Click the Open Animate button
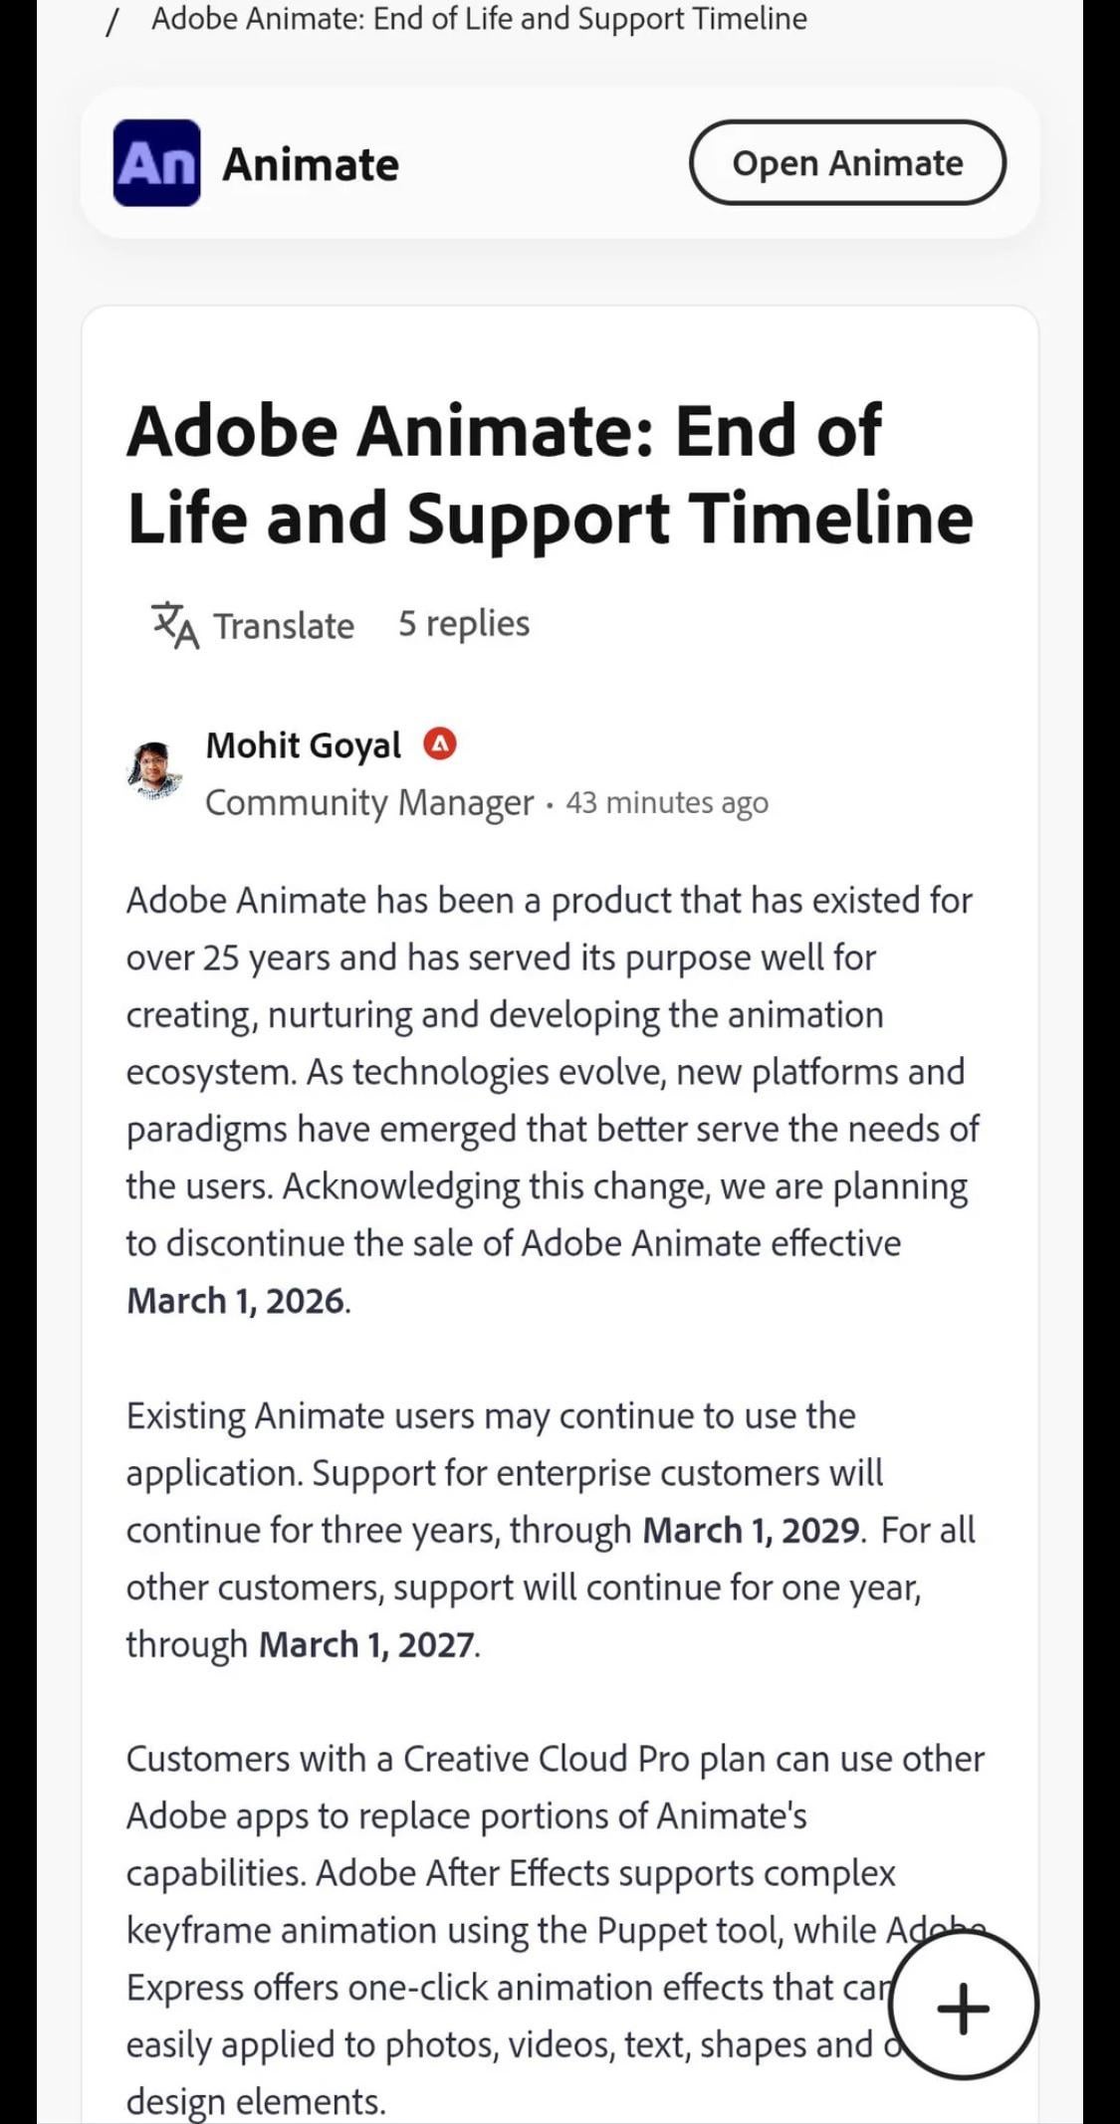The width and height of the screenshot is (1120, 2124). pos(846,162)
